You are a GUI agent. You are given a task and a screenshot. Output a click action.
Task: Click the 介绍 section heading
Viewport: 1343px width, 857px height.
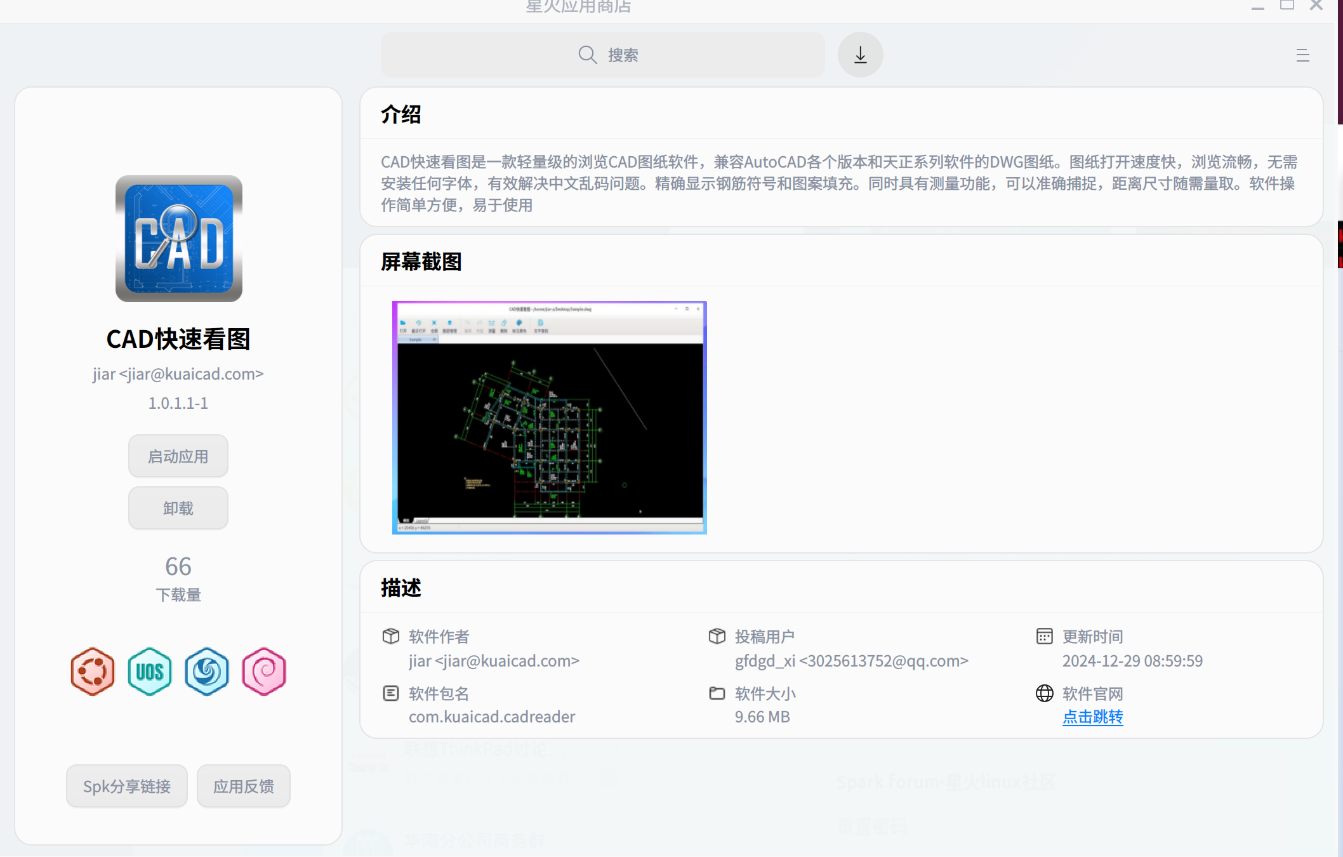[x=401, y=114]
